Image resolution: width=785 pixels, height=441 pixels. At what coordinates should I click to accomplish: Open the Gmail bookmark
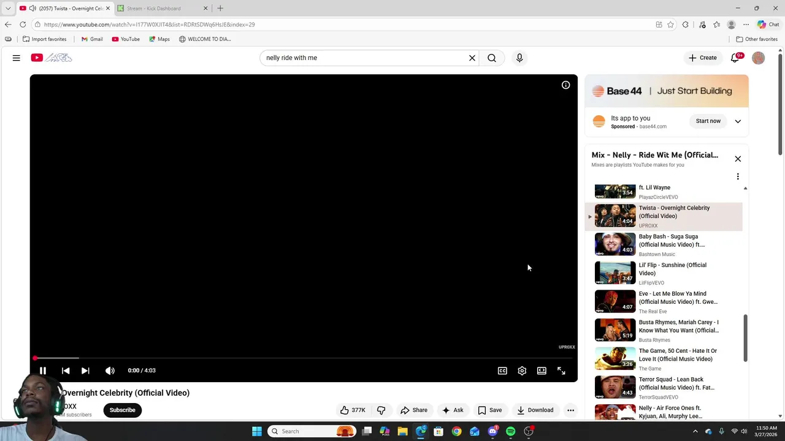[92, 39]
